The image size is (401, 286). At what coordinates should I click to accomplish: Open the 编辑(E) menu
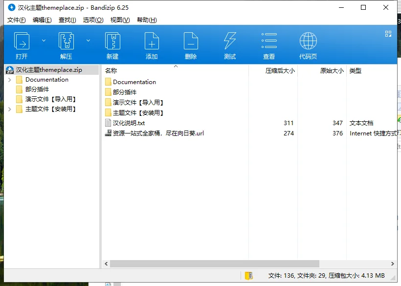point(42,20)
